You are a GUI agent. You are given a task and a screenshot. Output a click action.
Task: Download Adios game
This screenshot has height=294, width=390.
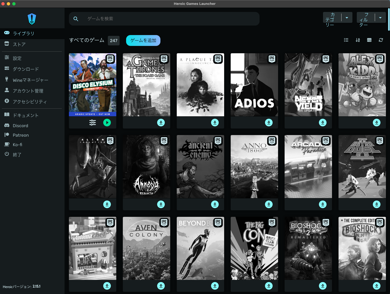269,123
